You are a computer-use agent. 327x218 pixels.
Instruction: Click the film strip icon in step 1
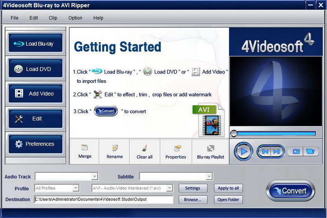pyautogui.click(x=195, y=72)
